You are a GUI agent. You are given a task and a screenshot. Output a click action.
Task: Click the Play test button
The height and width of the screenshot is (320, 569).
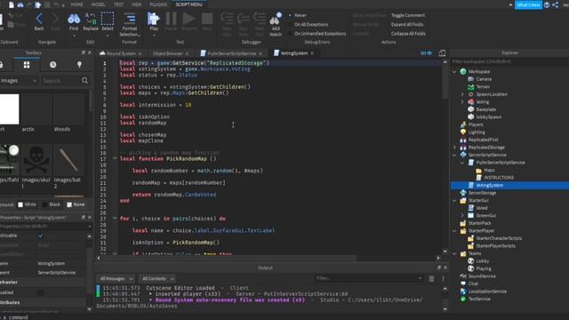pos(154,21)
